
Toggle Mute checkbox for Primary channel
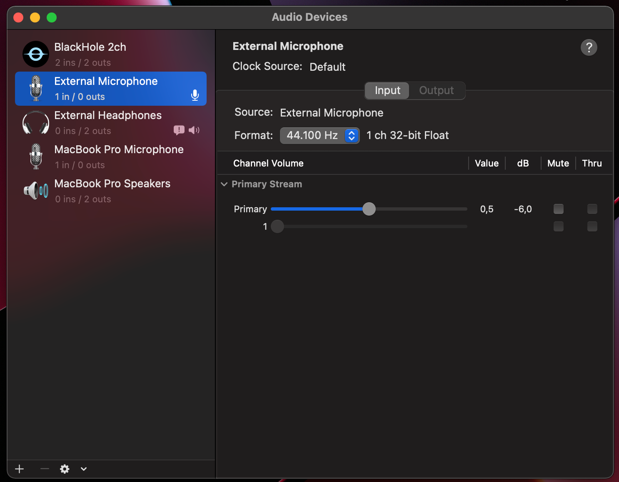click(x=559, y=209)
